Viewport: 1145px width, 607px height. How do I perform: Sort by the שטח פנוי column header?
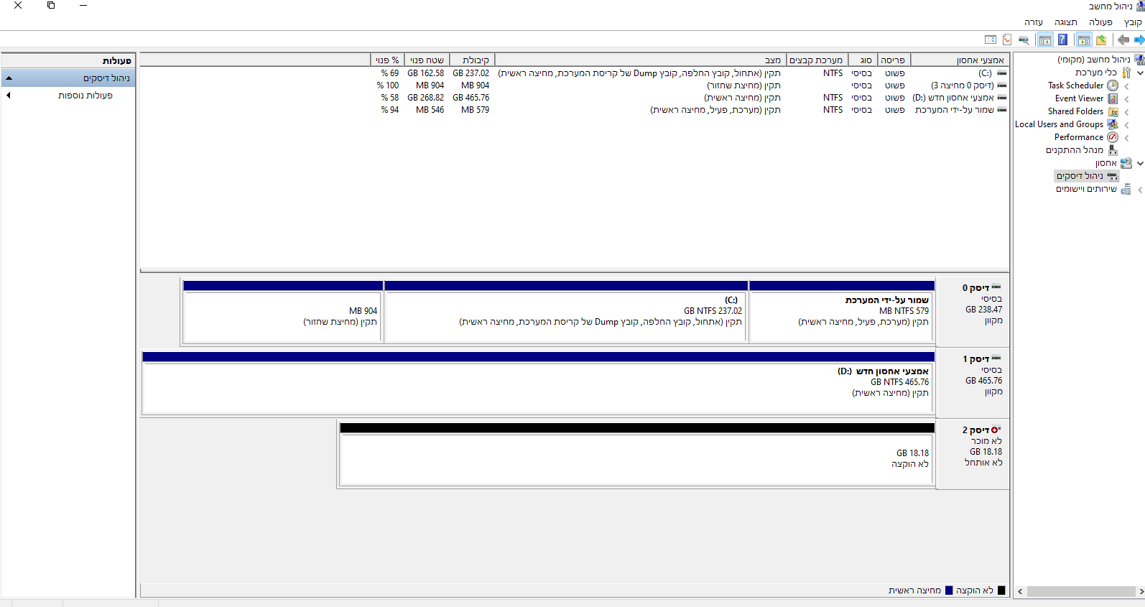click(427, 60)
